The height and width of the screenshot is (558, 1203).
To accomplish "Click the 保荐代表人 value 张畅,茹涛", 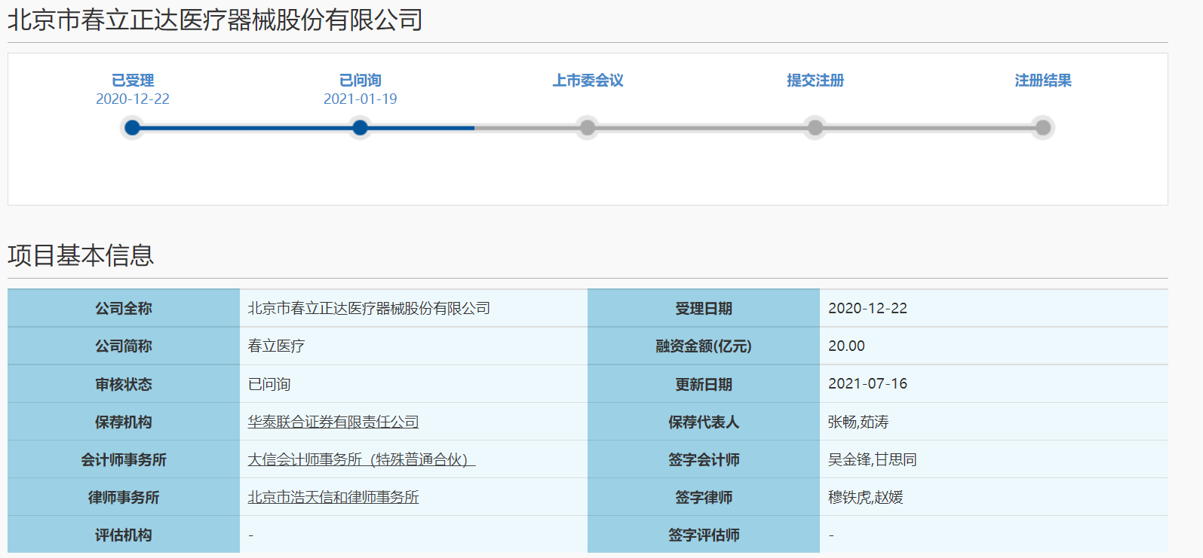I will (858, 422).
